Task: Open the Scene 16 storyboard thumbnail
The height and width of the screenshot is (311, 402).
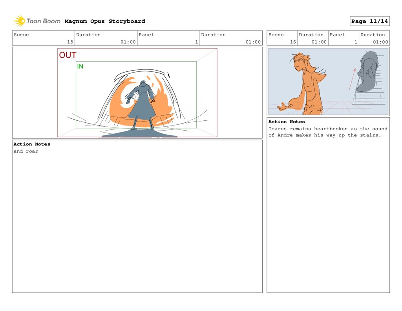Action: click(328, 82)
